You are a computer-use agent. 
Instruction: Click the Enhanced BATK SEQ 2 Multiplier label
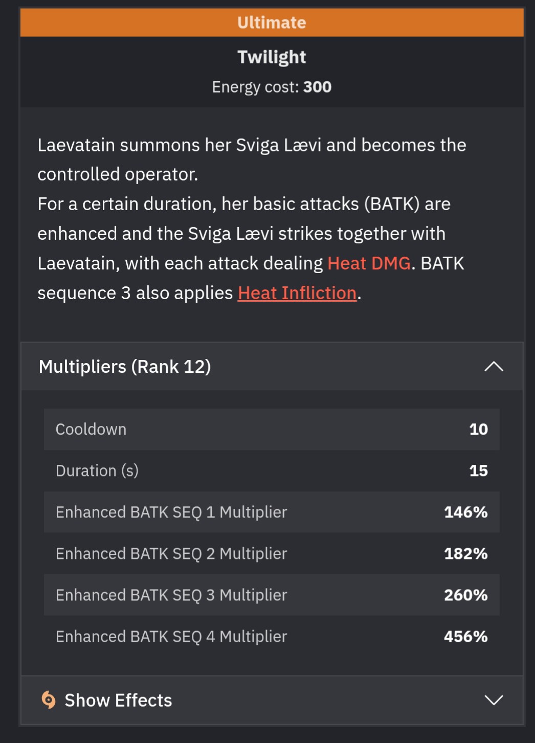(171, 553)
